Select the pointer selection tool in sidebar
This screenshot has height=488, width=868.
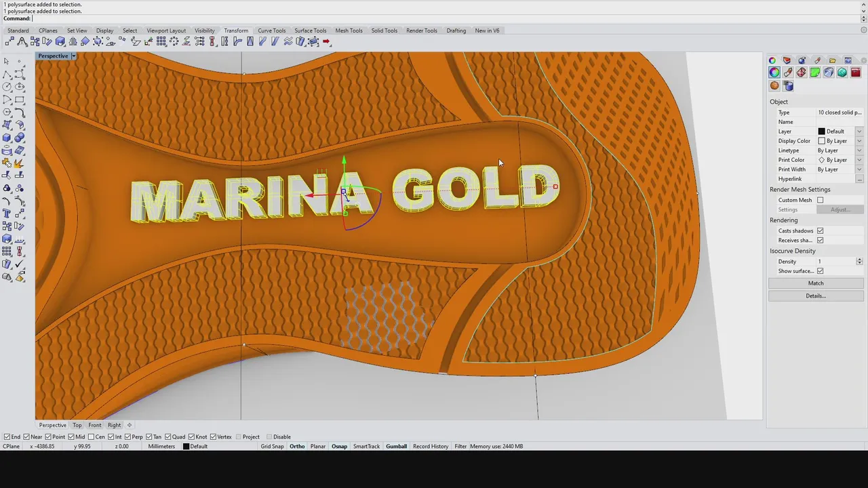[6, 61]
